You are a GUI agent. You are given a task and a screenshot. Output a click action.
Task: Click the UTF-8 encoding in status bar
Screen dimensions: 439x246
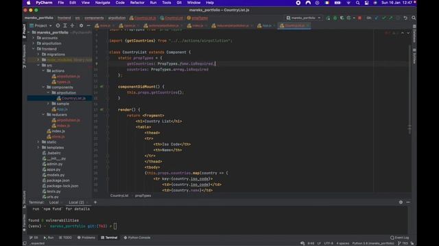[x=329, y=243]
